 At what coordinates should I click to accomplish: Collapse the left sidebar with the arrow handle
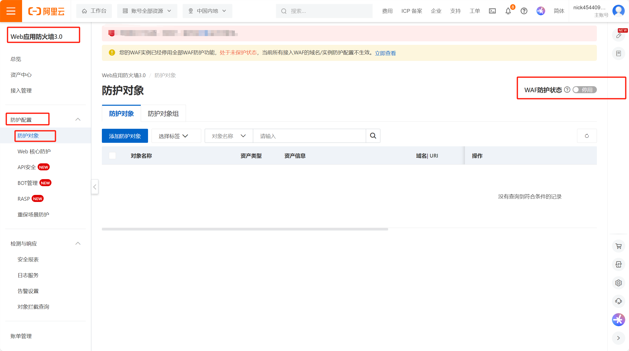click(x=95, y=187)
